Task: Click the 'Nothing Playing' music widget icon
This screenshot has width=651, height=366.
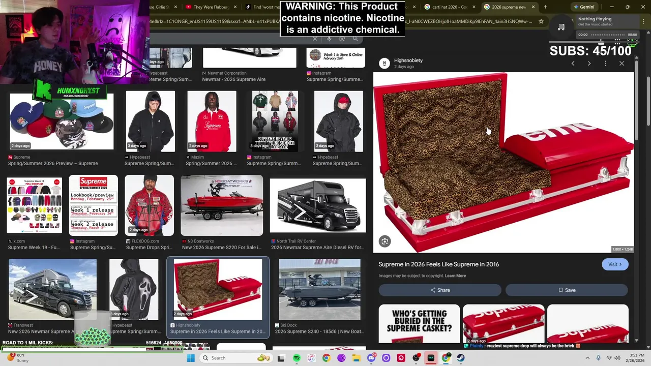Action: (x=561, y=27)
